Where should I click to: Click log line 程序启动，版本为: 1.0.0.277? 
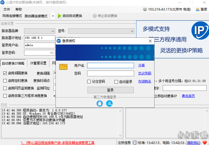[x=34, y=110]
